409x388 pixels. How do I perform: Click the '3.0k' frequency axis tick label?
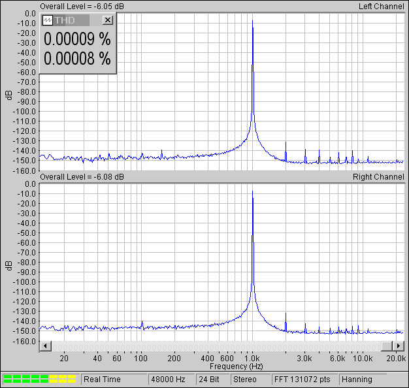coord(304,358)
